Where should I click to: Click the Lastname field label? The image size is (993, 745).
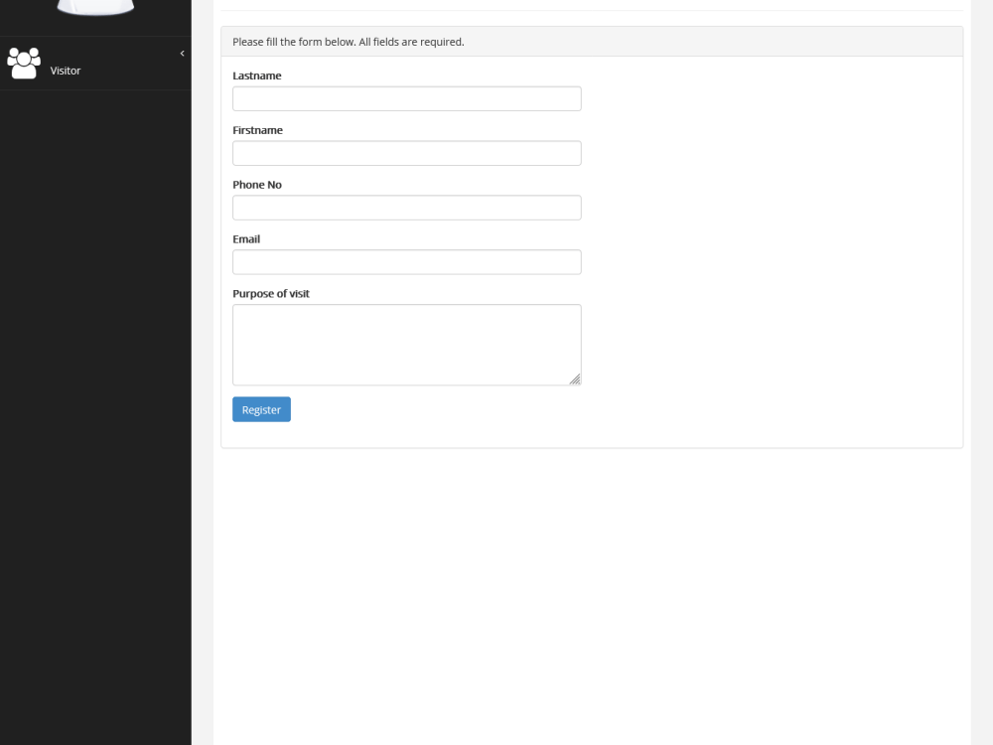(257, 75)
